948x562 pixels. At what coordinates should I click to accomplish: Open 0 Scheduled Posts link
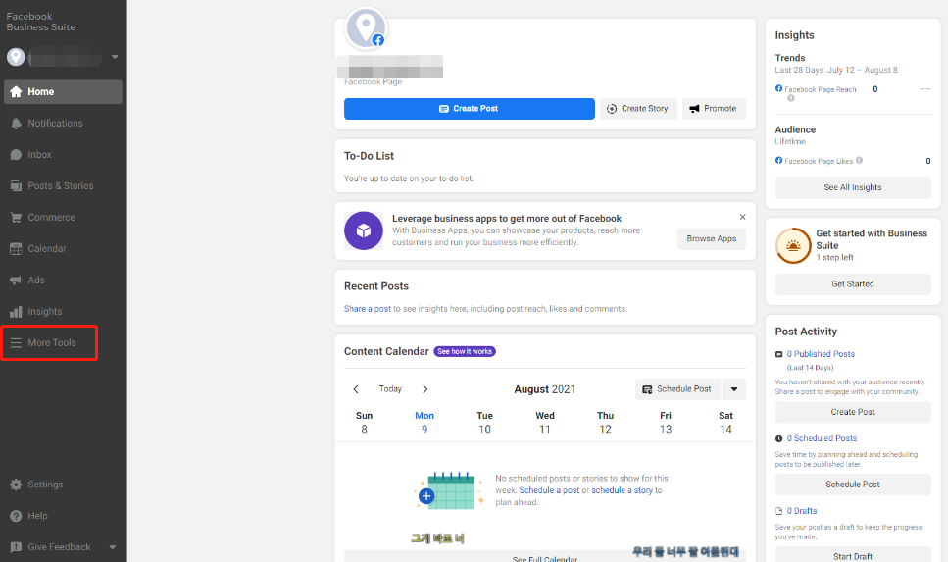pyautogui.click(x=822, y=438)
